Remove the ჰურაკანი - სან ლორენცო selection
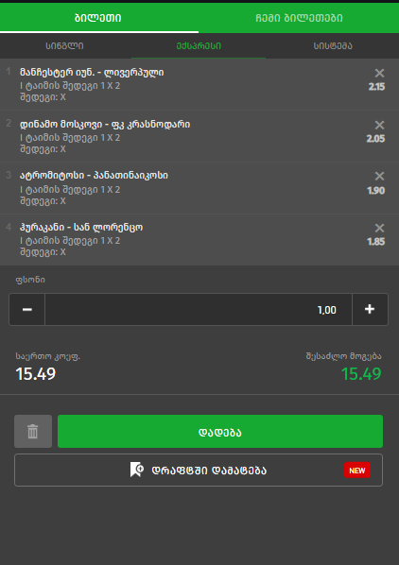 click(379, 228)
